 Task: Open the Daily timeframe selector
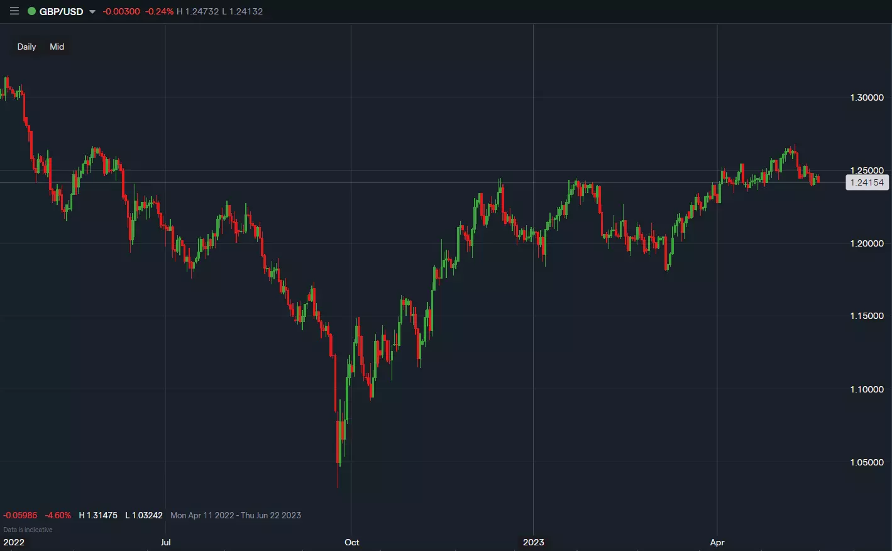point(26,47)
